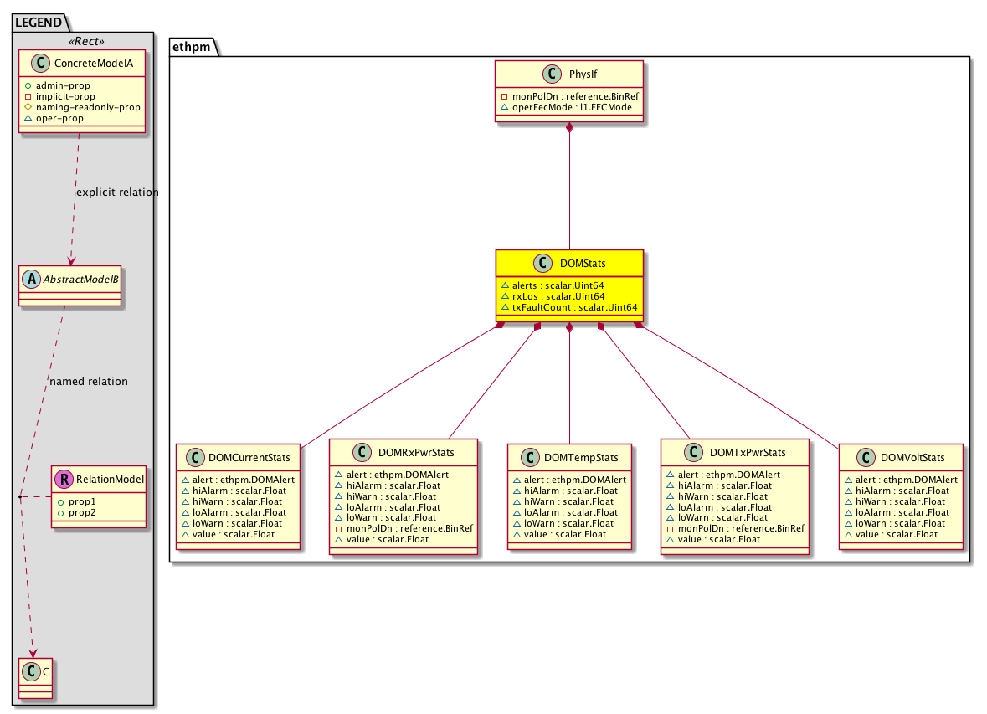Click the C icon of legend class C
The height and width of the screenshot is (714, 987).
coord(29,672)
